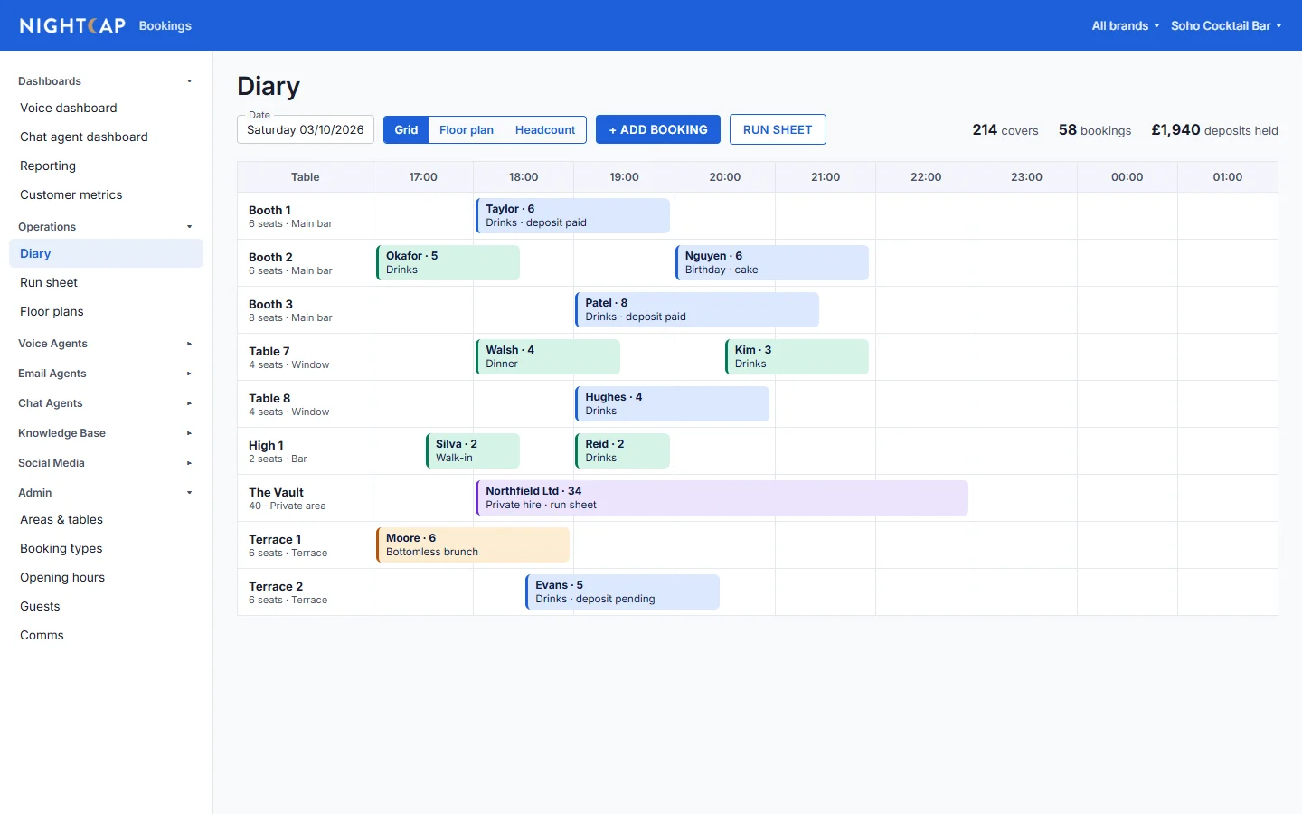
Task: Go to Opening hours
Action: tap(106, 577)
